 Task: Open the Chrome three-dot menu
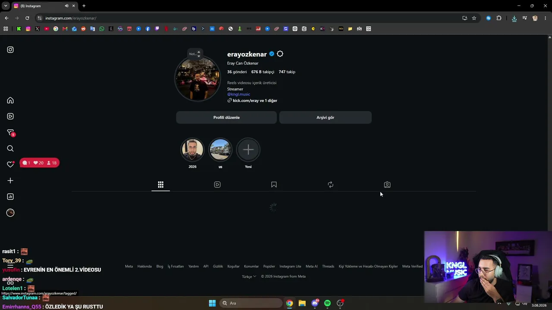tap(546, 18)
